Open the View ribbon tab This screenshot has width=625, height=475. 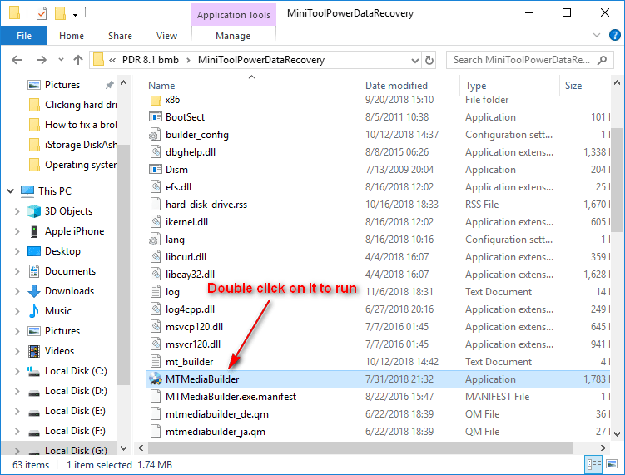(166, 36)
